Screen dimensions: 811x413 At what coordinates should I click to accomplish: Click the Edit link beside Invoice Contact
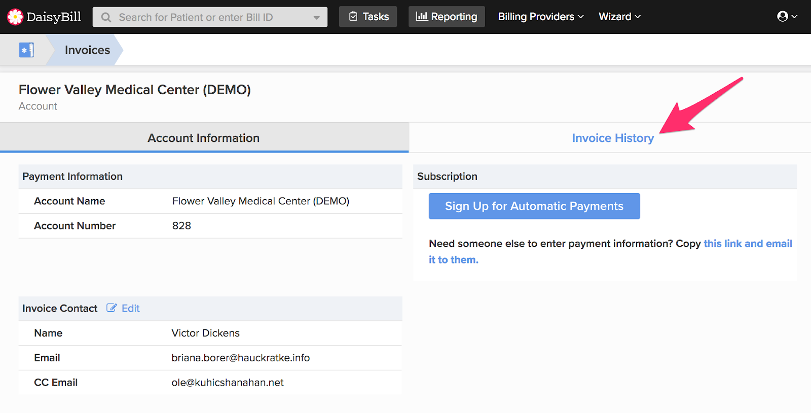click(131, 308)
